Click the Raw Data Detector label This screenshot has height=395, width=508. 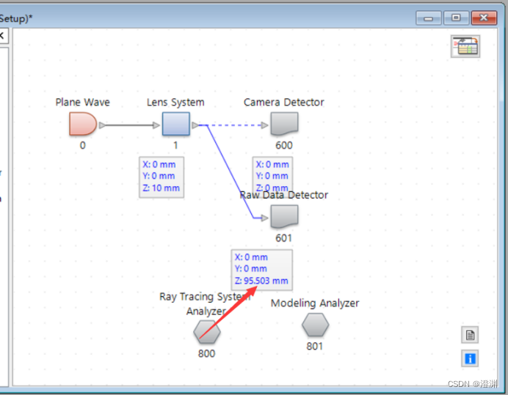(284, 195)
